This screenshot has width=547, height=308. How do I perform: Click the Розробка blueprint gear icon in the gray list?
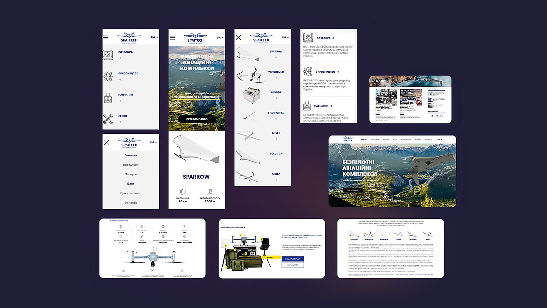(x=108, y=55)
